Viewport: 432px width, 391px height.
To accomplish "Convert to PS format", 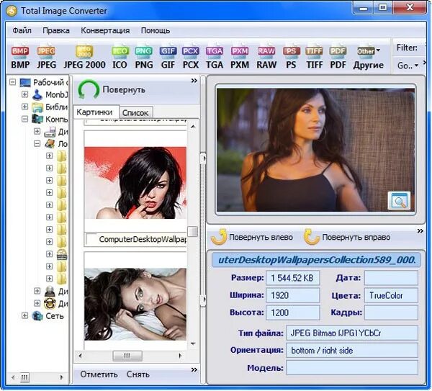I will 291,57.
